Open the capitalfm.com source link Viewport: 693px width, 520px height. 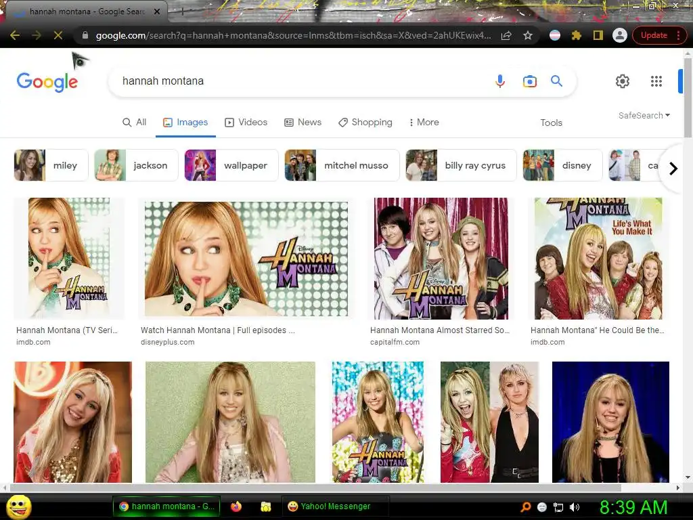click(x=395, y=342)
